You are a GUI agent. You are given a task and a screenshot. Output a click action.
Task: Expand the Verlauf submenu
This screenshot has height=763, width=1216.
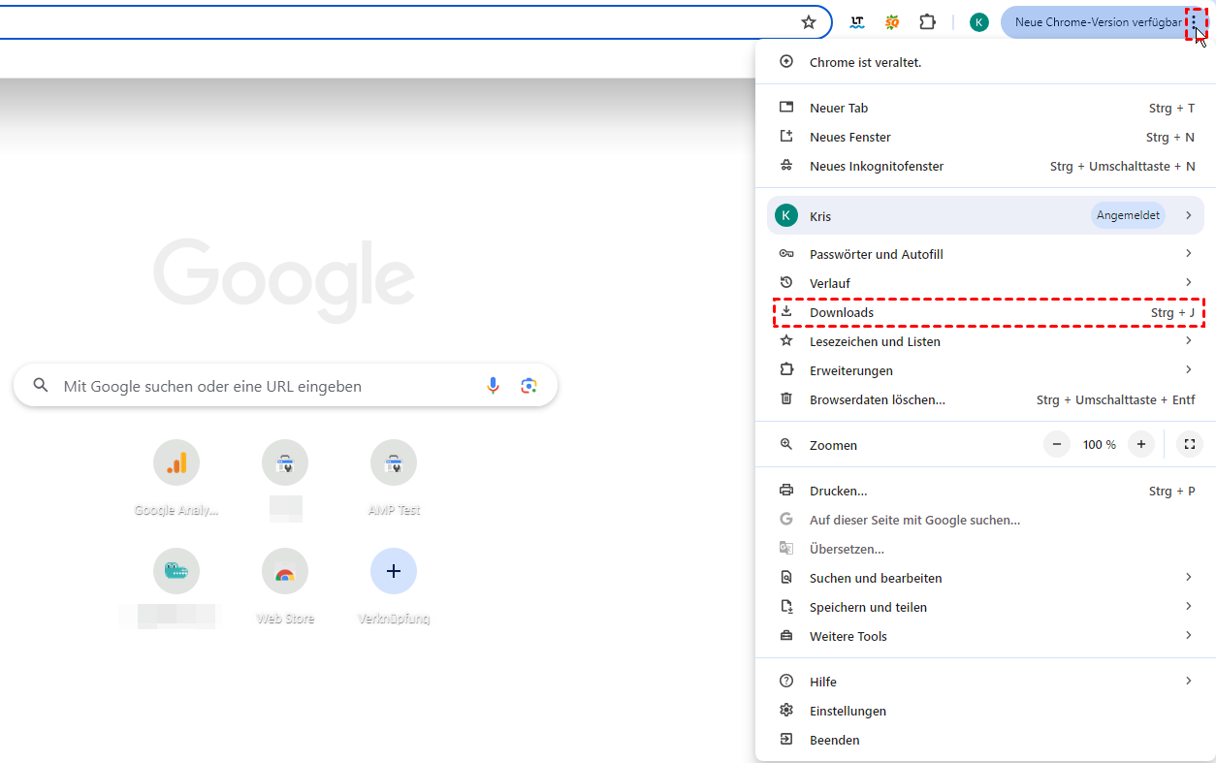[985, 283]
